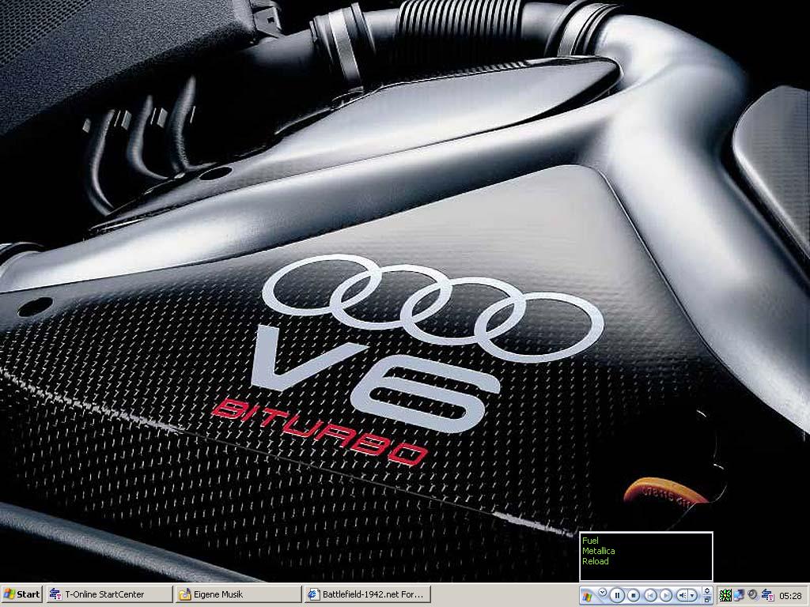Screen dimensions: 810x607
Task: Switch to the Battlefield-1942.net Forum taskbar window
Action: 367,594
